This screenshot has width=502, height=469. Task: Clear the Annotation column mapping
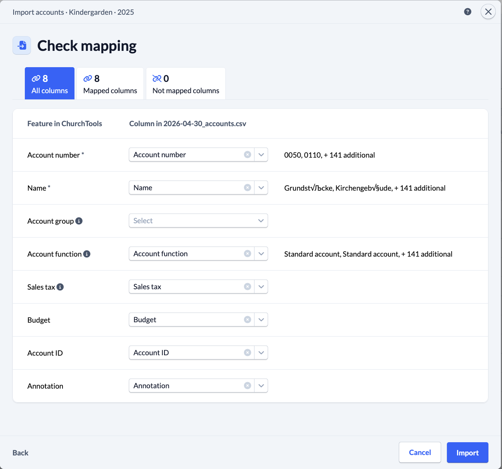point(247,386)
